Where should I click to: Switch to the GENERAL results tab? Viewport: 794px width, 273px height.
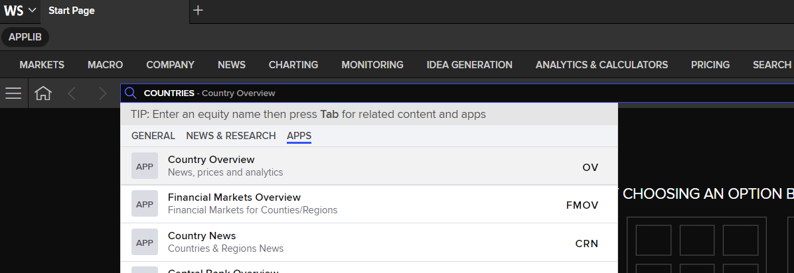153,135
